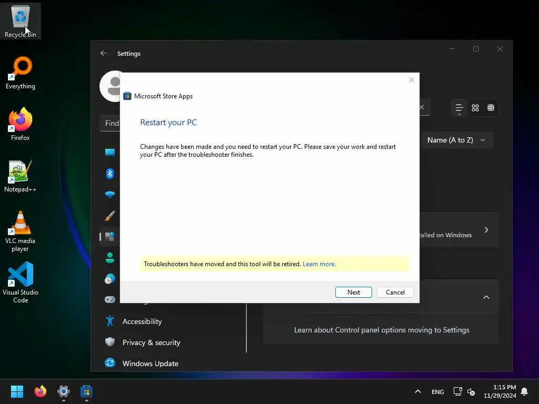The image size is (539, 404).
Task: Click the Find a setting search box
Action: coord(110,123)
